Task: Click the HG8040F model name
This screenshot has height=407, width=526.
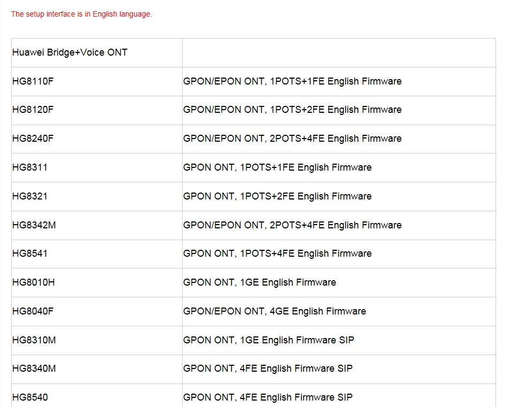Action: click(33, 311)
